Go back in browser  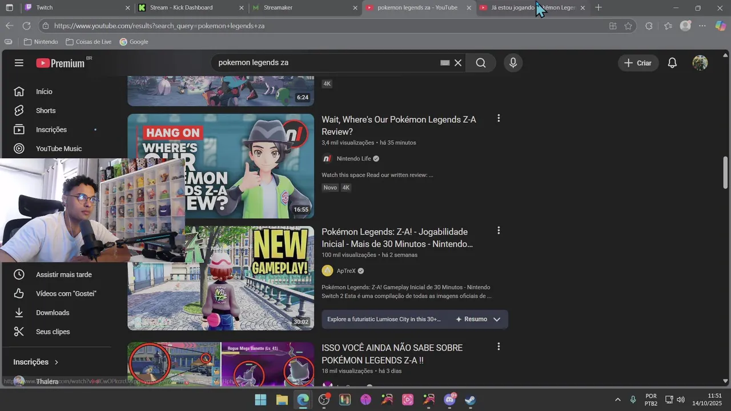(9, 26)
